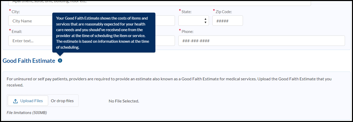Focus the Zip Code field

pyautogui.click(x=228, y=21)
